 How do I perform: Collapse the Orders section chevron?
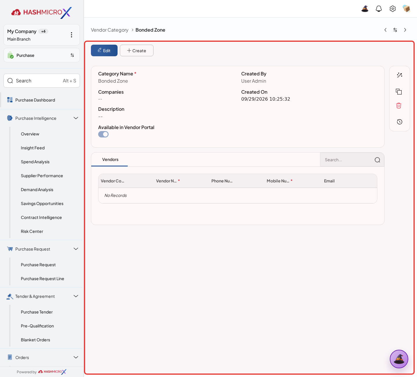[76, 357]
